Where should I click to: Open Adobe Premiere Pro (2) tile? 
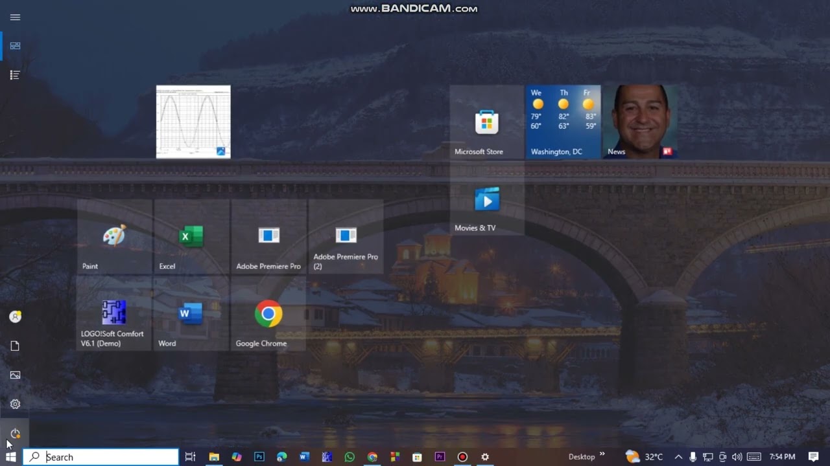tap(346, 236)
